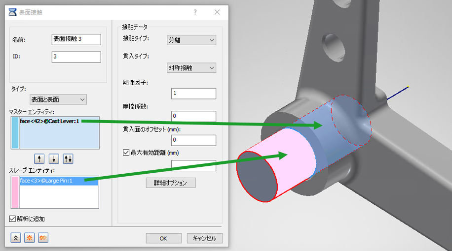Click the 表面接触 dialog title icon

click(x=12, y=12)
